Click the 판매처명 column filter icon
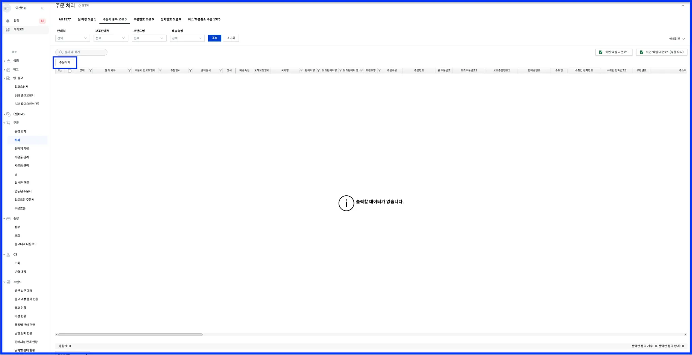This screenshot has width=692, height=355. pyautogui.click(x=318, y=71)
